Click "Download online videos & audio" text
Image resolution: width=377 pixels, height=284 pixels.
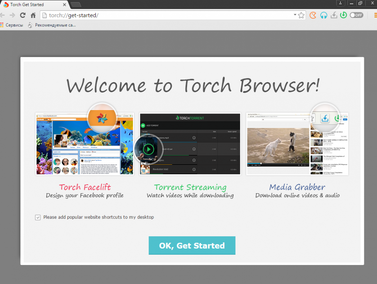pyautogui.click(x=297, y=196)
